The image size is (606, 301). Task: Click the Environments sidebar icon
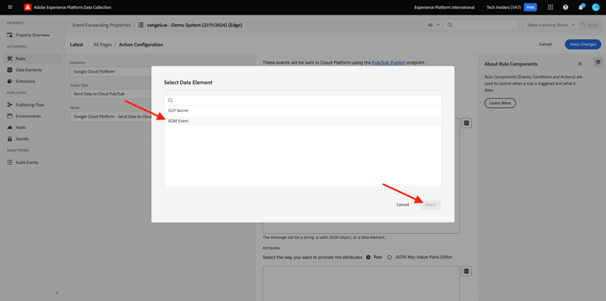coord(10,116)
